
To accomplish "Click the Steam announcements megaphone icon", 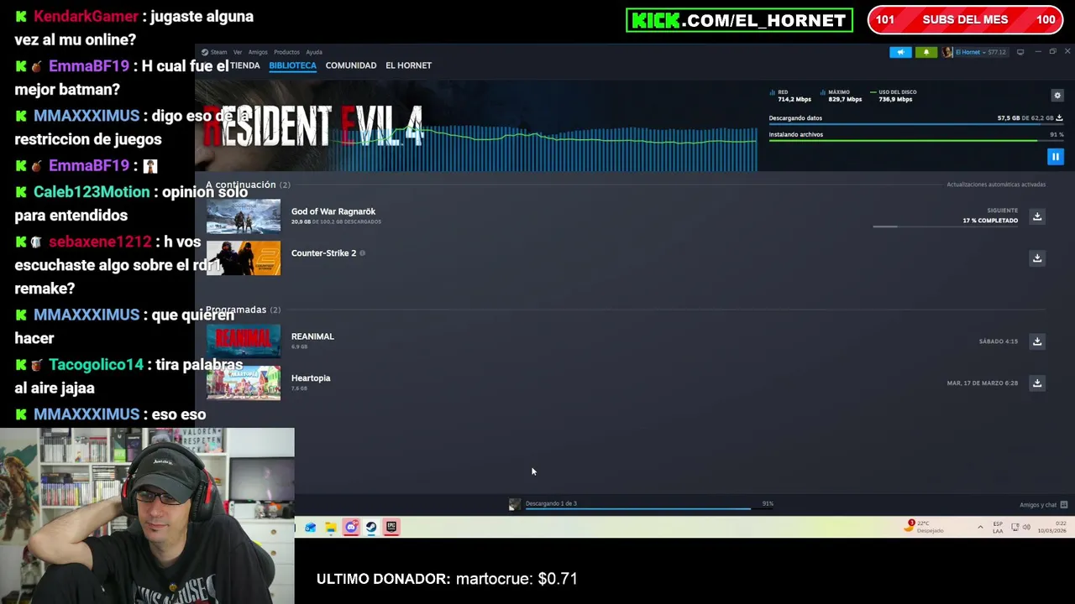I will [x=900, y=52].
